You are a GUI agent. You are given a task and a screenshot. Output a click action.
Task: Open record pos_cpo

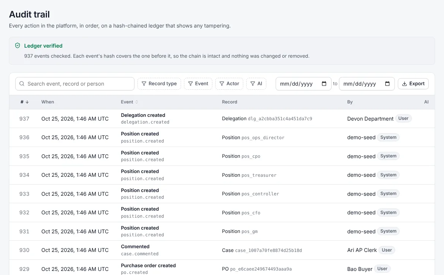tap(251, 156)
